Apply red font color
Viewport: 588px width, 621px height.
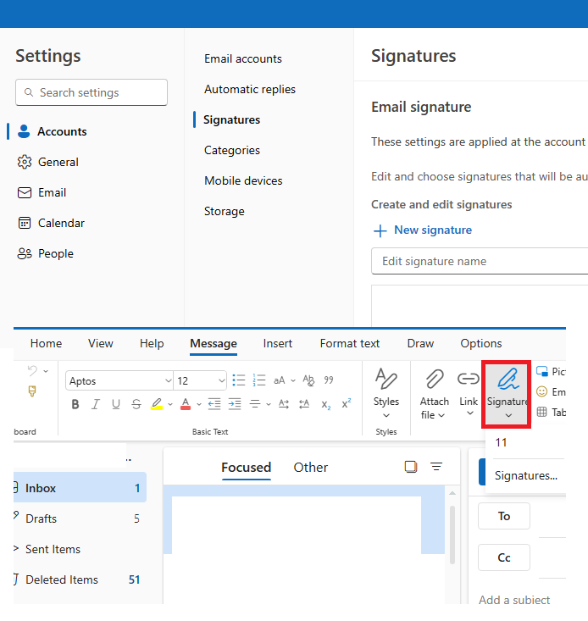(186, 404)
